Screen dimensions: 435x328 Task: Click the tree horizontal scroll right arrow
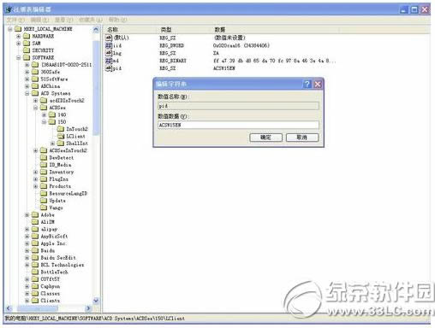click(88, 308)
